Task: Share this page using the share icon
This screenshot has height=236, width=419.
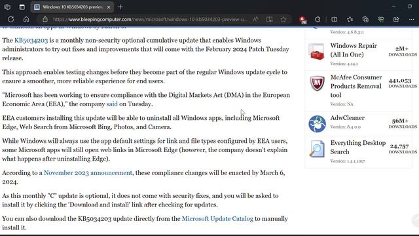Action: click(x=396, y=19)
